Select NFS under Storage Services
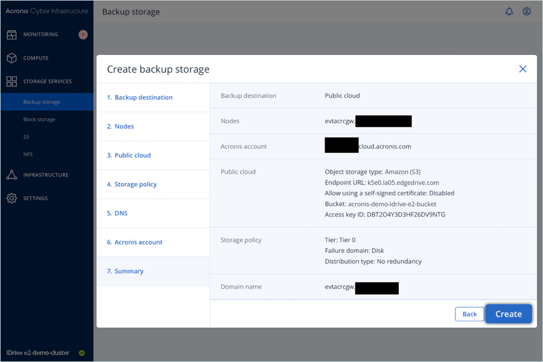543x362 pixels. (x=28, y=154)
